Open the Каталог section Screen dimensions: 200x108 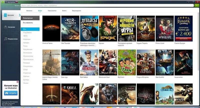(x=11, y=15)
